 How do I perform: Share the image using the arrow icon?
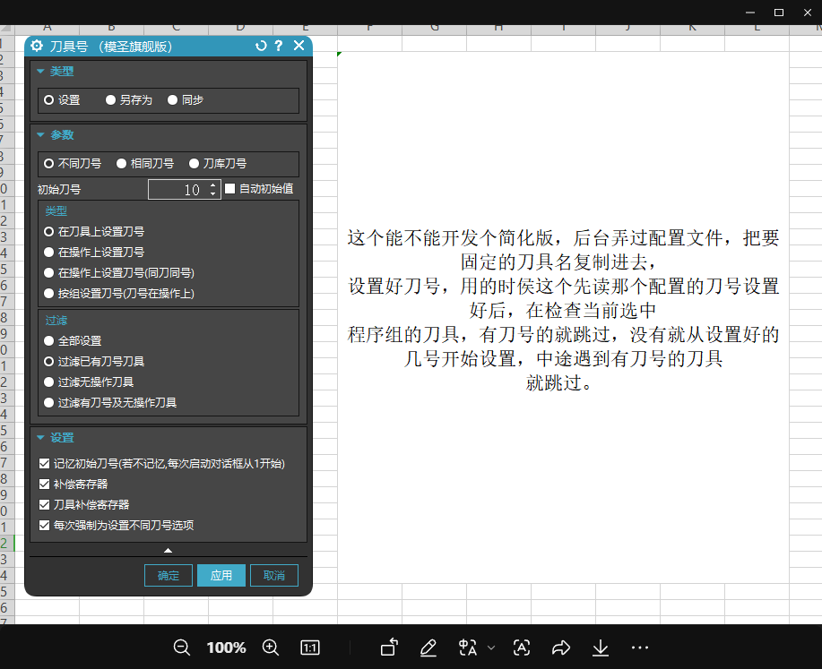pyautogui.click(x=561, y=648)
